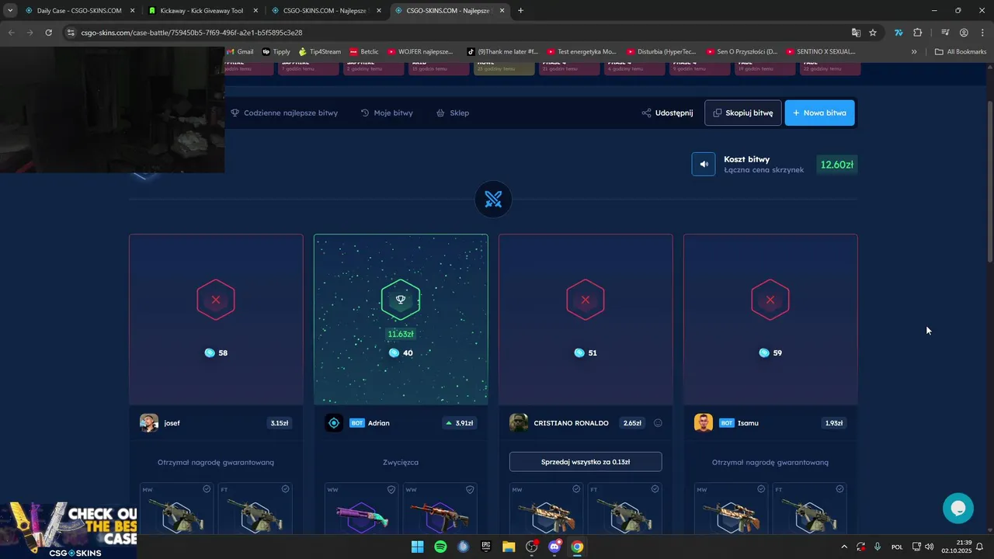Open Betclic bookmark
Viewport: 994px width, 559px height.
pos(364,52)
